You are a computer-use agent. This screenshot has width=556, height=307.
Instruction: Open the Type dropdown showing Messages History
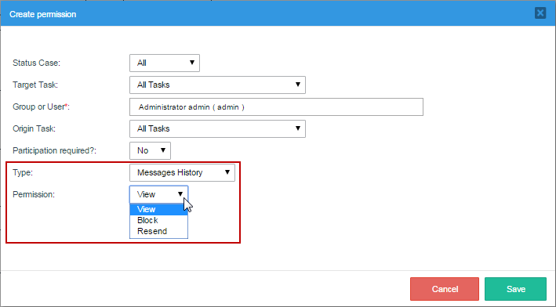[x=182, y=173]
